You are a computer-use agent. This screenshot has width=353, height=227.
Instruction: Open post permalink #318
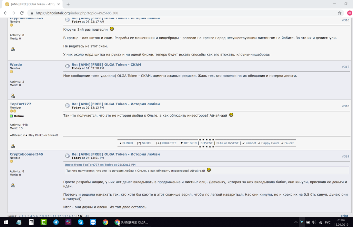pyautogui.click(x=345, y=106)
